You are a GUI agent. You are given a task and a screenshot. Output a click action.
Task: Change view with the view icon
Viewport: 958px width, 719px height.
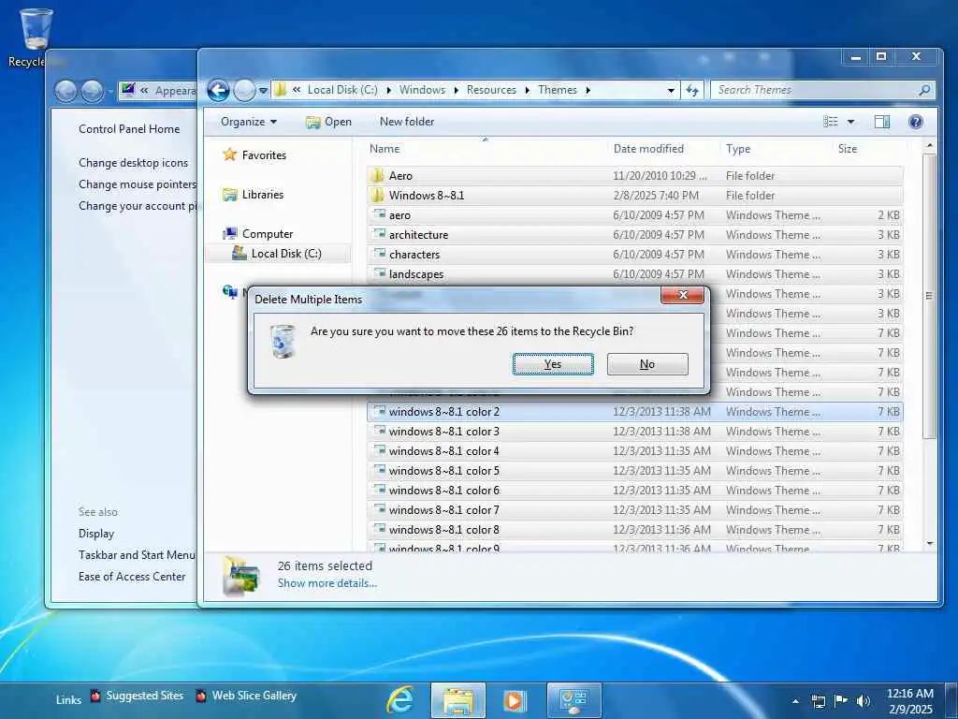[831, 122]
